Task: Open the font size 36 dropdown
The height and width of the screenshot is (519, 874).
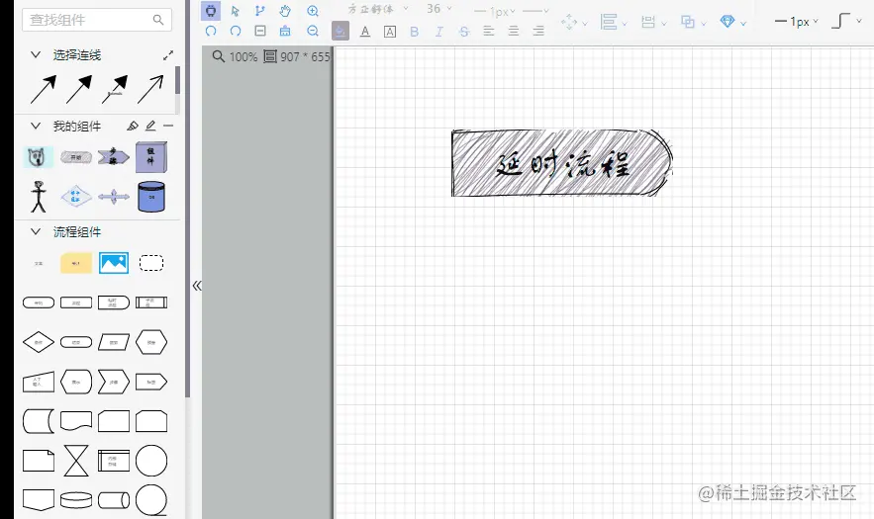Action: pos(439,9)
